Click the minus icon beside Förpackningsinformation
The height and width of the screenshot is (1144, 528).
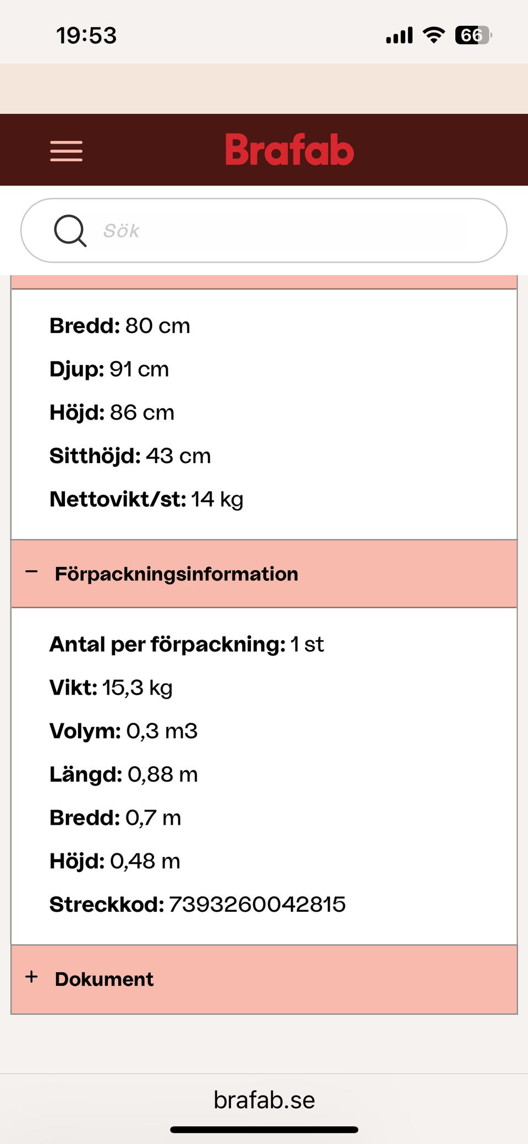tap(32, 573)
